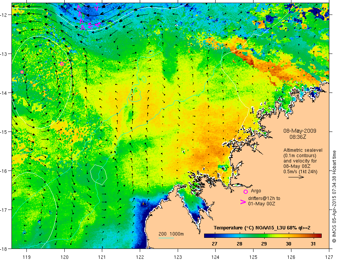
Task: Click the cyan isobath legend line under 200 1000m
Action: pyautogui.click(x=166, y=238)
